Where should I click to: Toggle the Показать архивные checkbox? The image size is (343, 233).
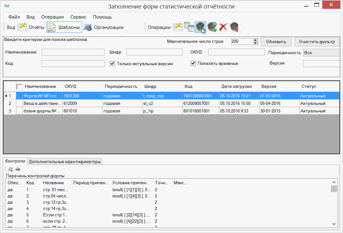[193, 64]
